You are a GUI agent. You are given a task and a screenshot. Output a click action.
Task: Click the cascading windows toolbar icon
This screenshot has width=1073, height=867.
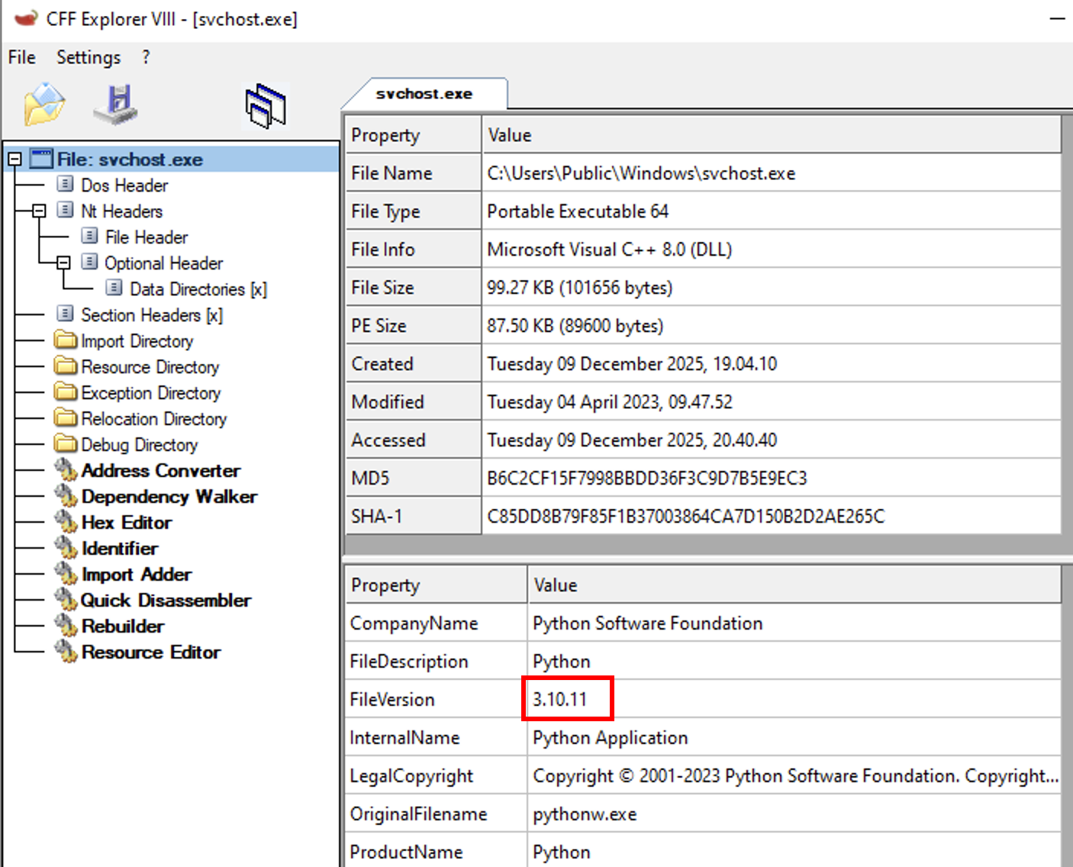pyautogui.click(x=266, y=105)
